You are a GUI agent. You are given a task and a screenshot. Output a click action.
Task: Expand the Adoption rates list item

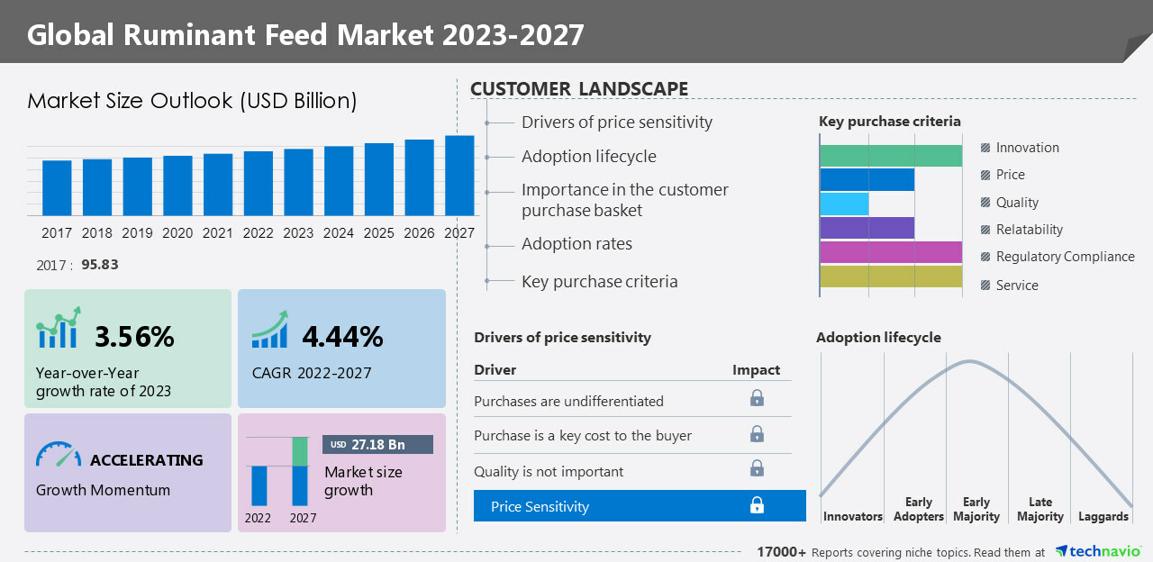[576, 244]
